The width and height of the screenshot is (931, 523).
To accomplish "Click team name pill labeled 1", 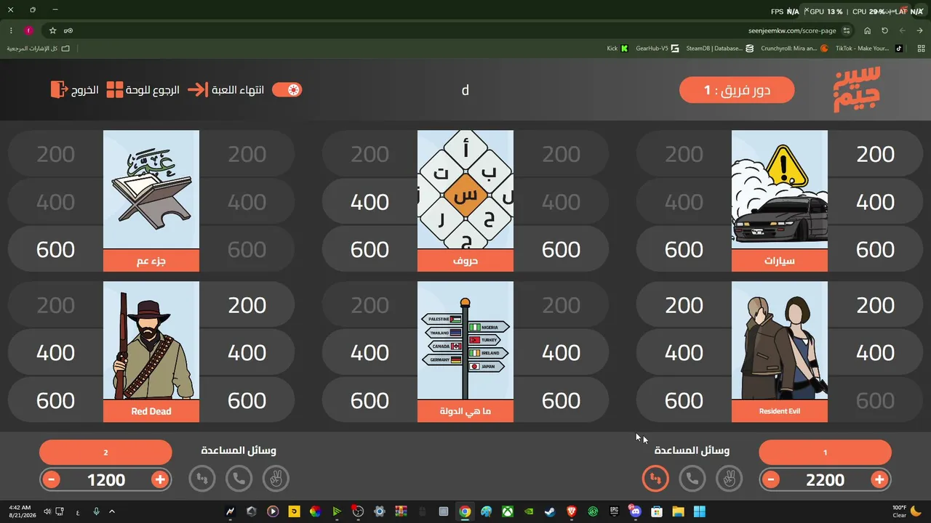I will [825, 453].
